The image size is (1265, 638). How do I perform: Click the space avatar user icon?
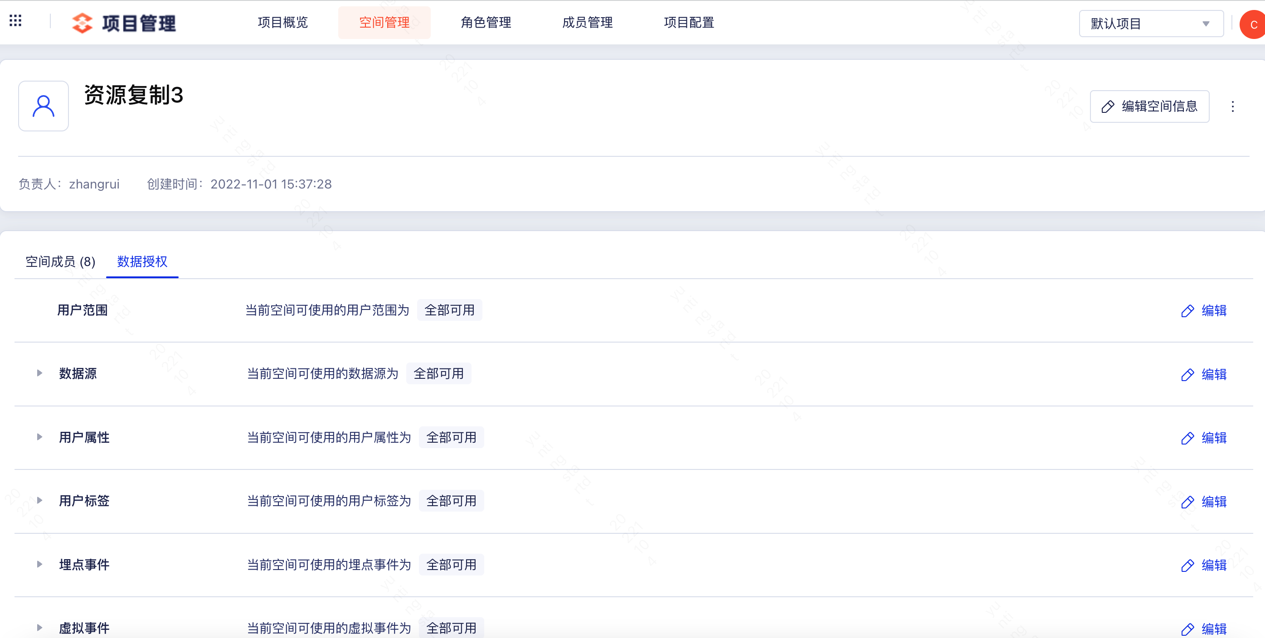tap(43, 106)
